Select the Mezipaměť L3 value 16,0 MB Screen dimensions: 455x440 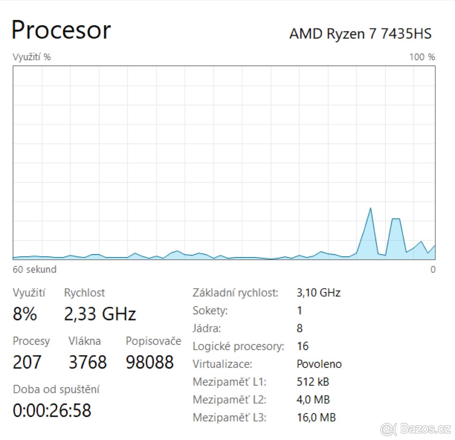316,417
